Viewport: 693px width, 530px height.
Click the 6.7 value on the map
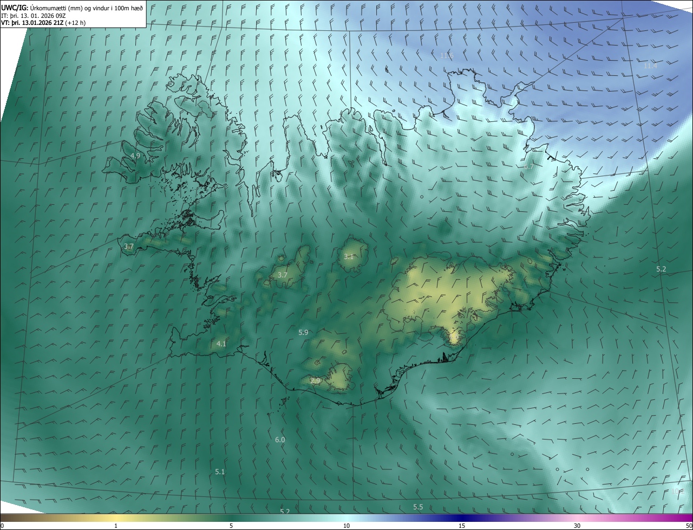(x=529, y=167)
